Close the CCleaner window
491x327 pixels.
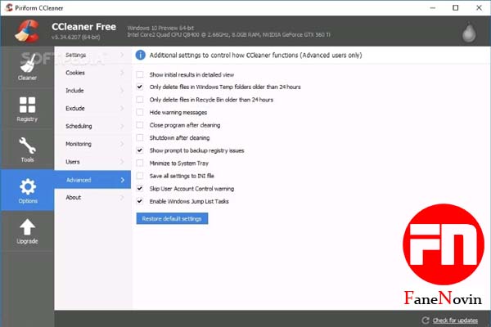point(479,8)
